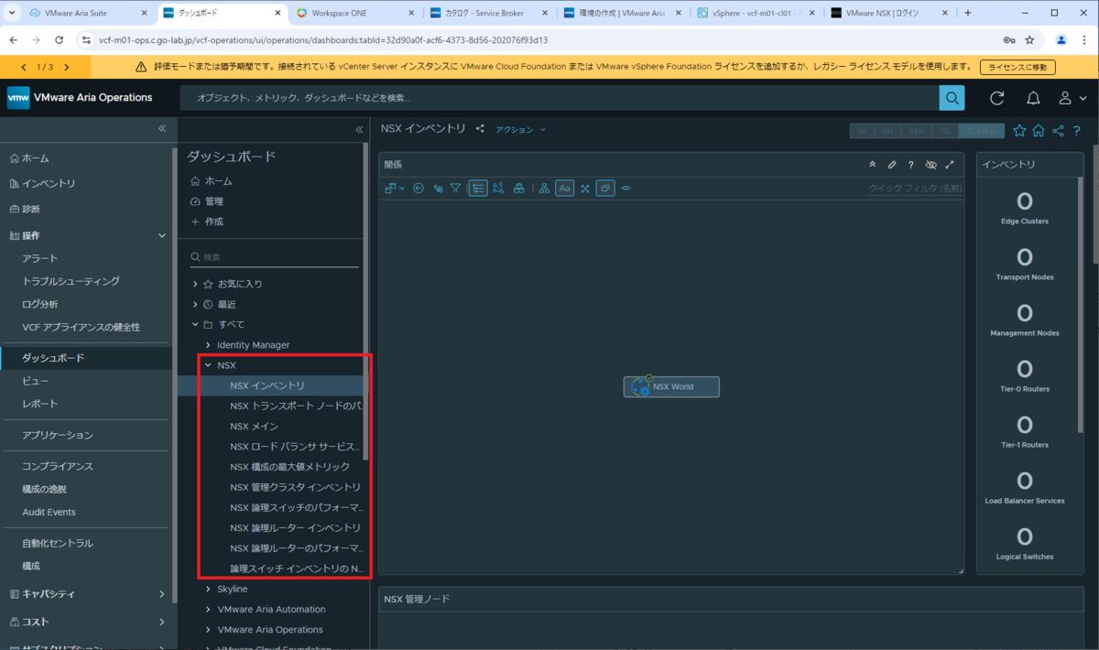This screenshot has width=1099, height=650.
Task: Open トラブルシューティング in left menu
Action: [x=71, y=281]
